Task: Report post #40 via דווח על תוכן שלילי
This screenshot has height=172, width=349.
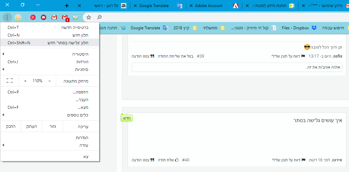Action: [x=288, y=160]
